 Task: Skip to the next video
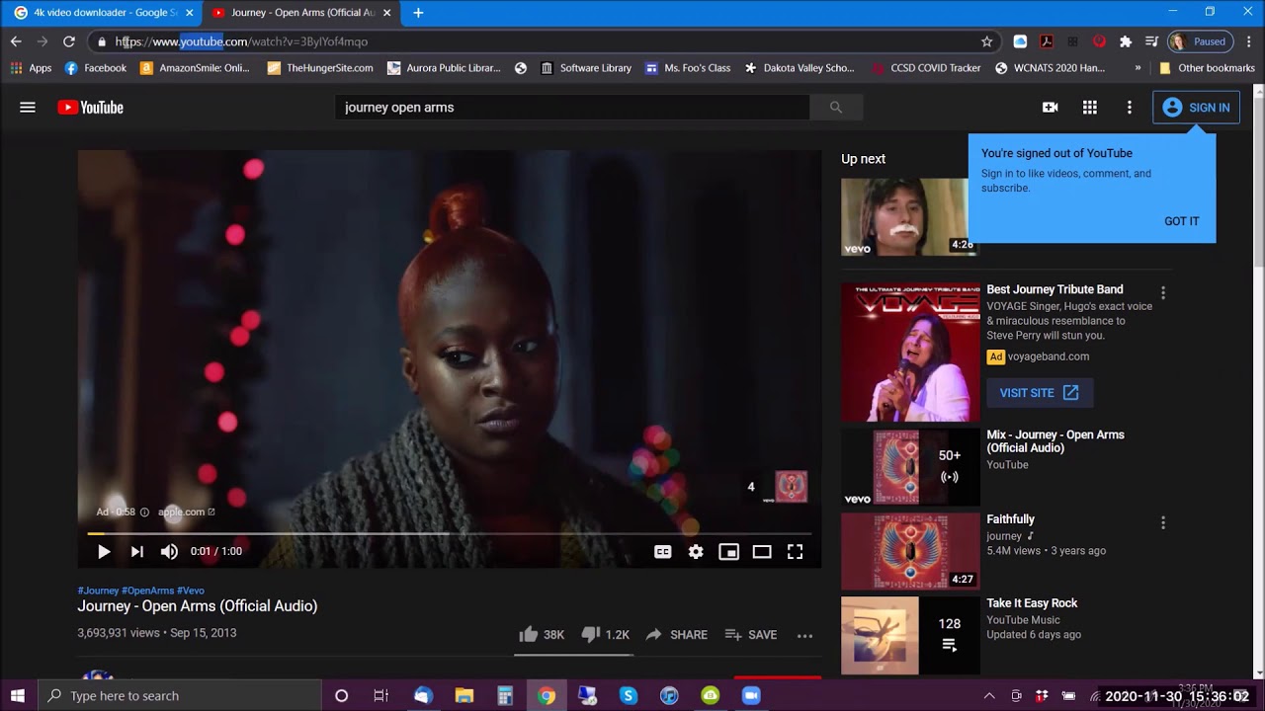click(x=137, y=552)
